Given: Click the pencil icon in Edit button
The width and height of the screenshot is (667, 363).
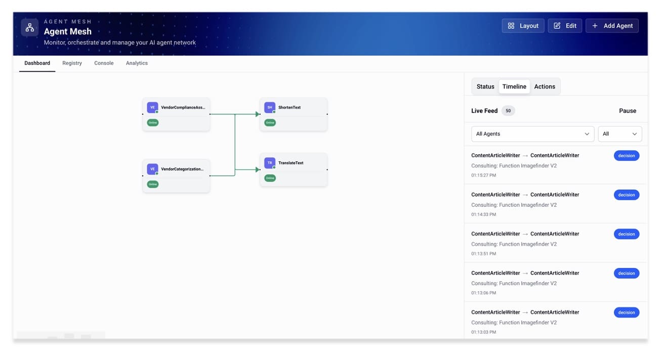Looking at the screenshot, I should (557, 26).
